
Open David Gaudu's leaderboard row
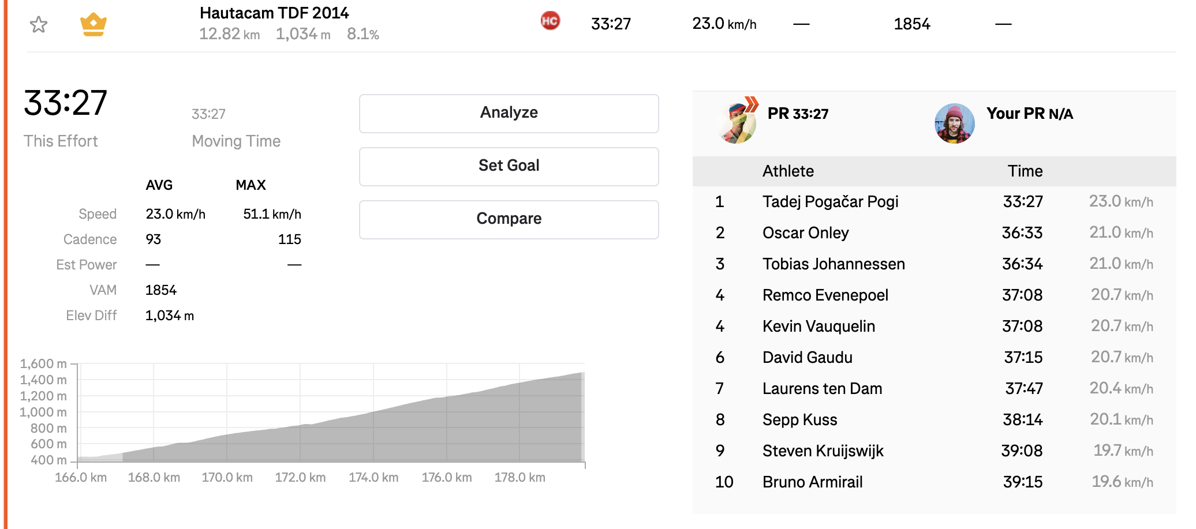934,357
